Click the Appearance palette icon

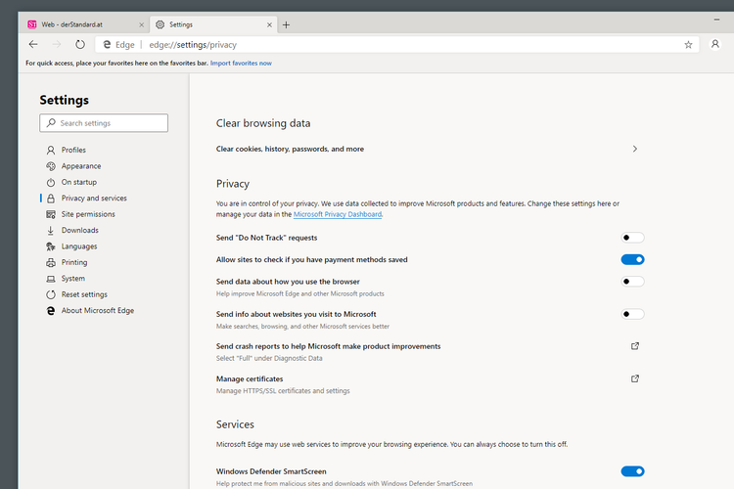[x=51, y=166]
